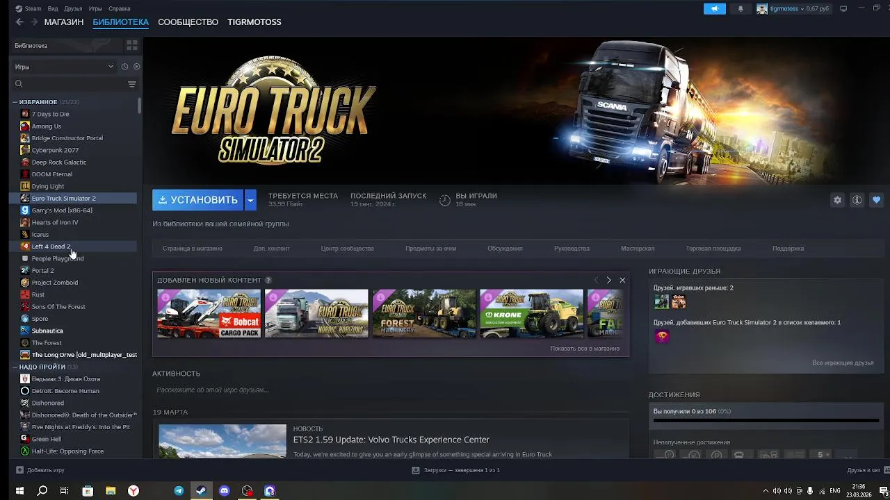Screen dimensions: 890x500
Task: Click the library search field
Action: point(70,84)
